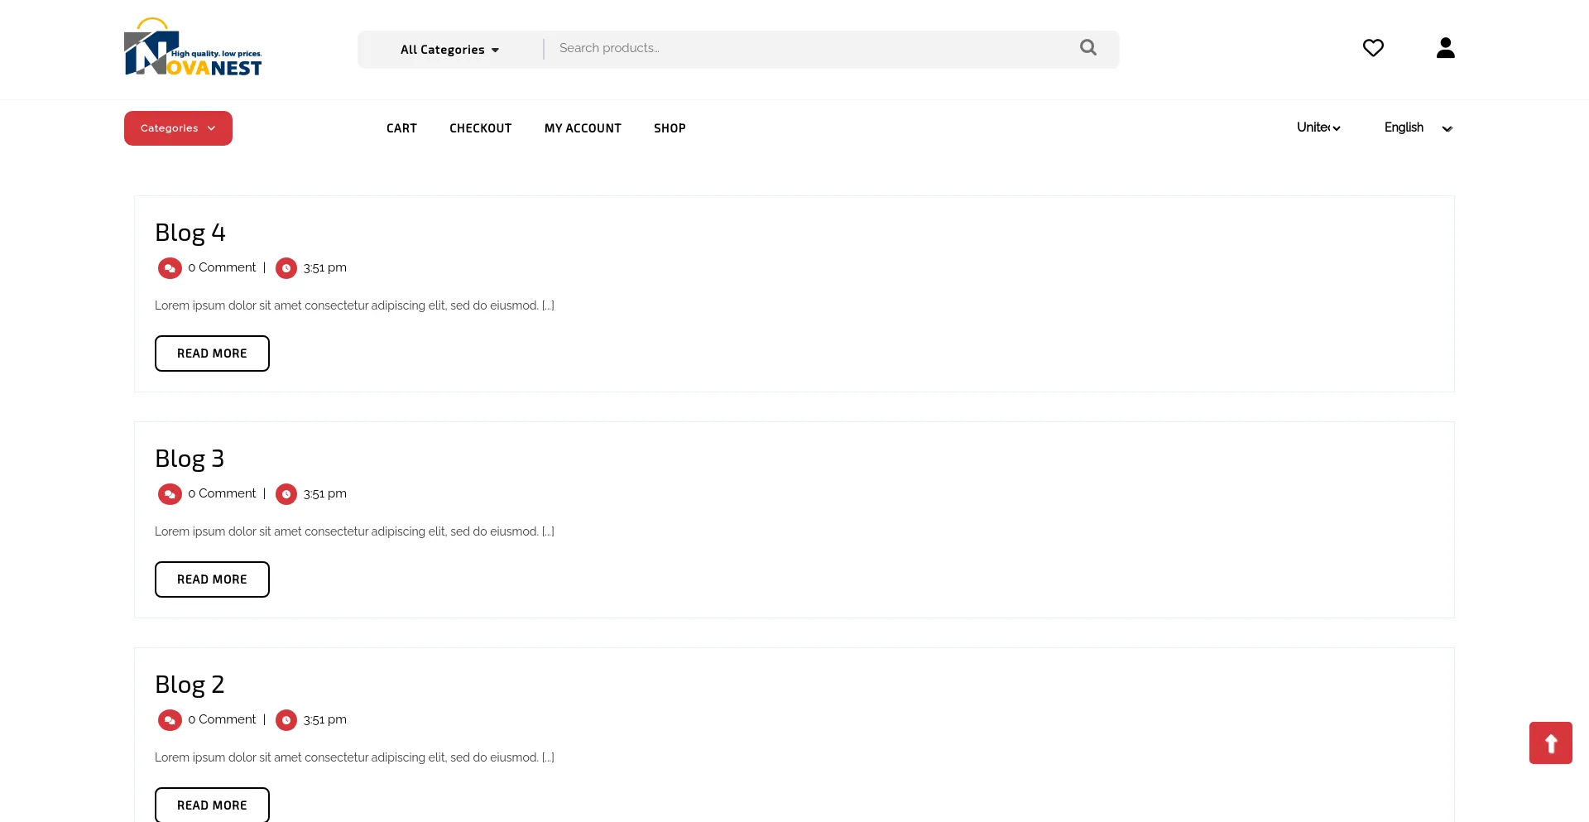The width and height of the screenshot is (1589, 822).
Task: Open the Blog 2 post title
Action: tap(190, 685)
